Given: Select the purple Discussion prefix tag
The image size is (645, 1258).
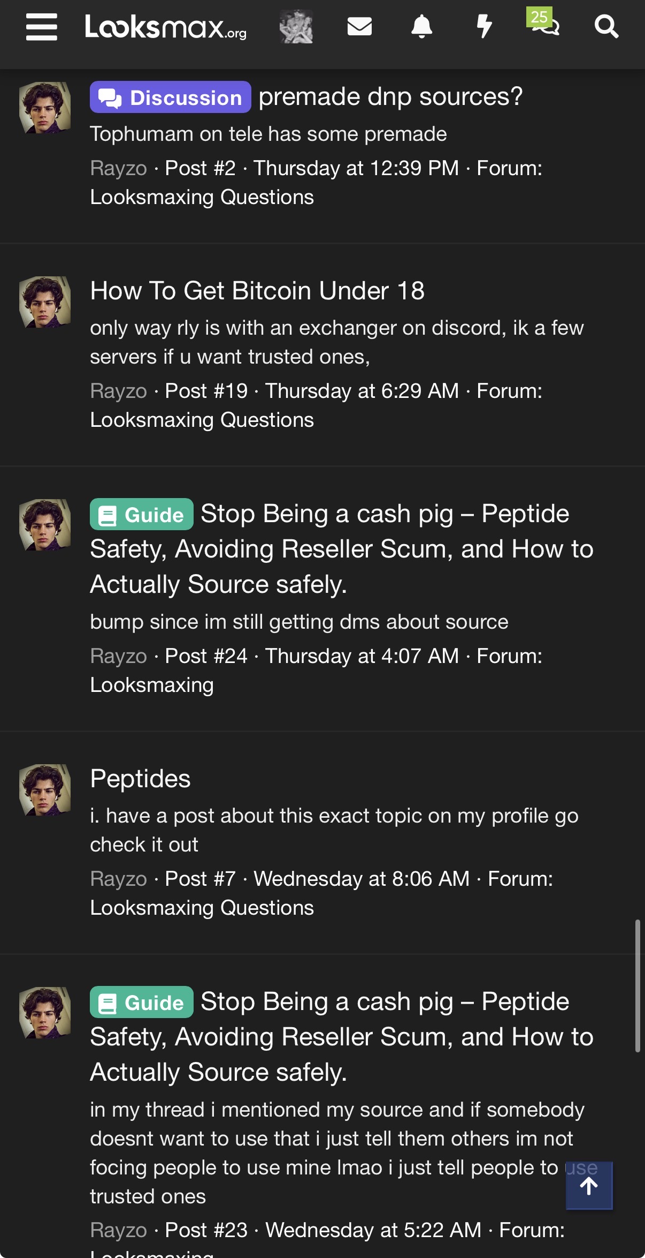Looking at the screenshot, I should click(x=171, y=97).
